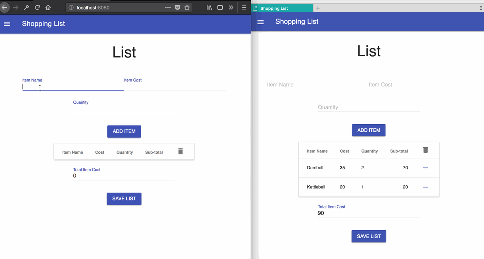The width and height of the screenshot is (484, 259).
Task: Bookmark this page with star icon
Action: (x=187, y=7)
